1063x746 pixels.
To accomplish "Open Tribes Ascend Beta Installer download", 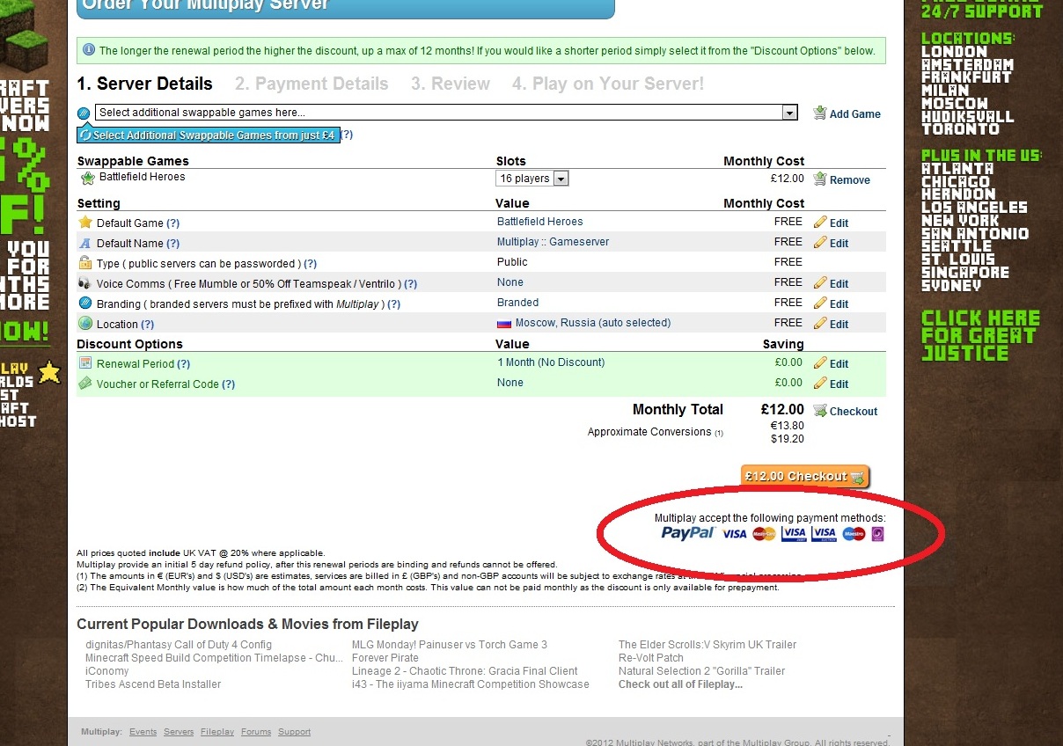I will 153,684.
